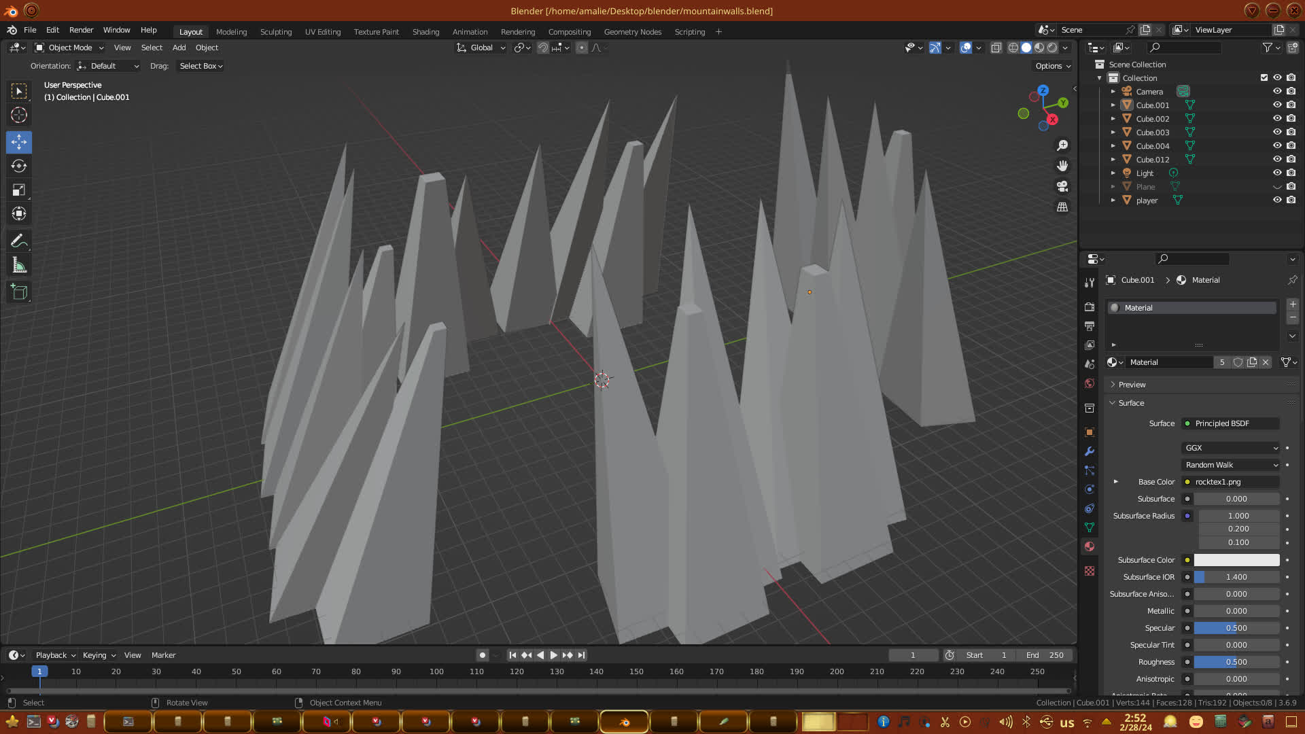Toggle camera view in viewport
Screen dimensions: 1305x734
(1062, 186)
